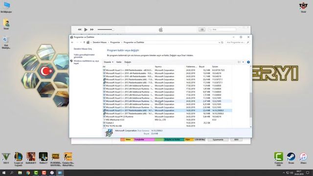The width and height of the screenshot is (313, 176).
Task: Open GTA V desktop shortcut
Action: click(6, 158)
